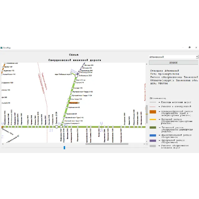Click the парк Тобольск порт node

point(71,73)
